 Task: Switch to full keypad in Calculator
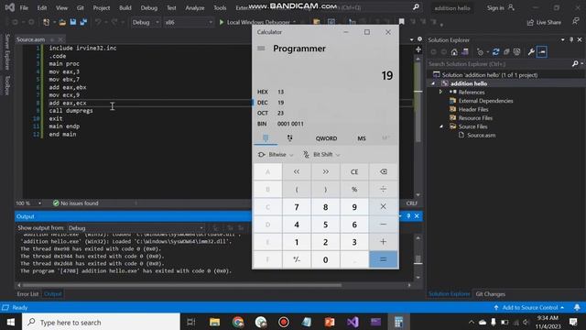tap(266, 138)
